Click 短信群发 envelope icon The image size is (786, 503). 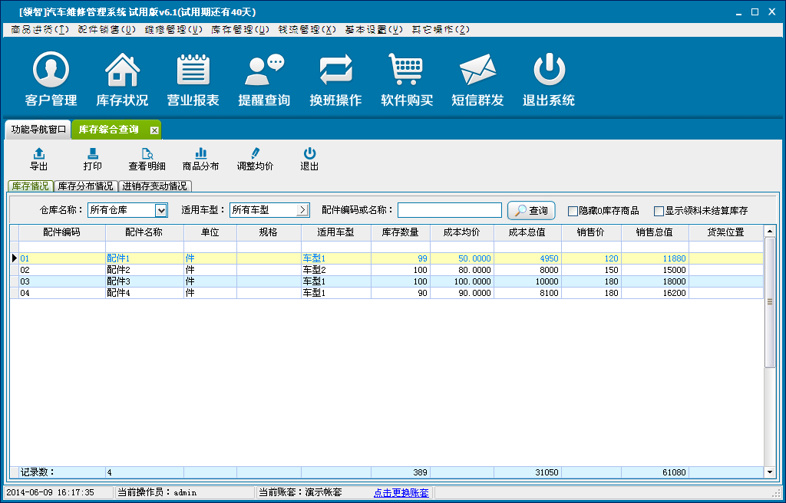(x=477, y=71)
